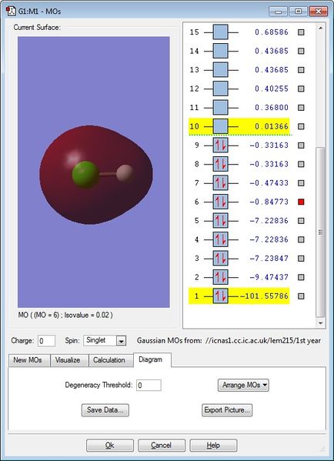Toggle surface marker for MO 8
Viewport: 334px width, 461px height.
tap(301, 164)
